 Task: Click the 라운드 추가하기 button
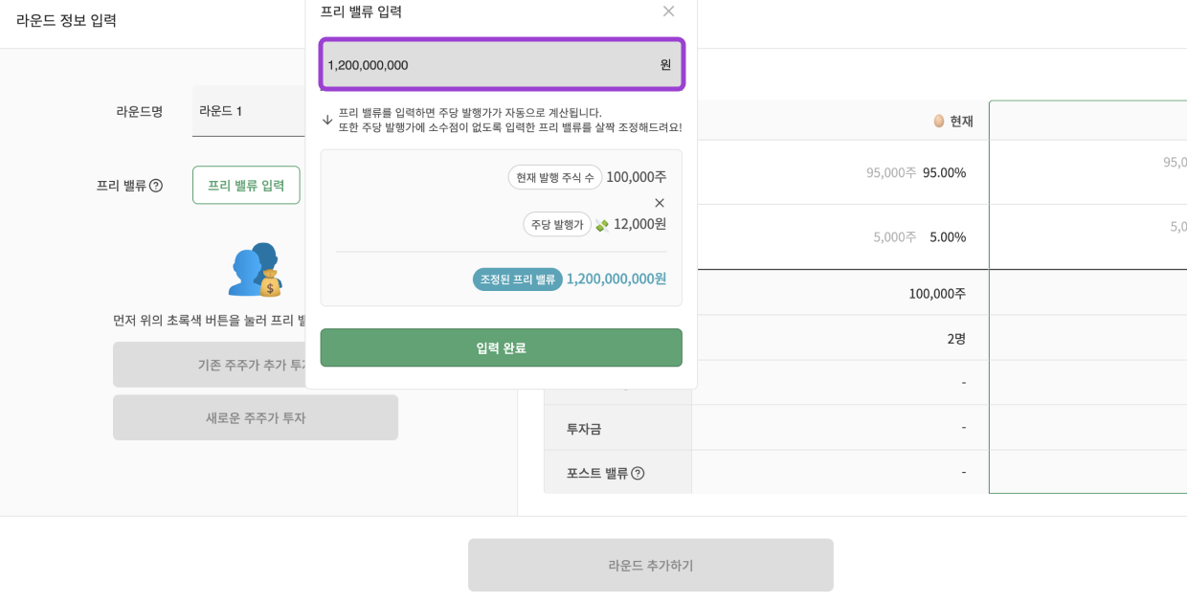pos(650,565)
